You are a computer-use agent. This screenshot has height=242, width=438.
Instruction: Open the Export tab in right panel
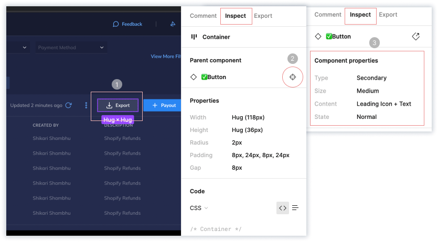(x=388, y=15)
